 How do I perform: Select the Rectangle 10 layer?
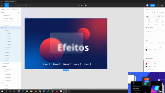click(9, 47)
